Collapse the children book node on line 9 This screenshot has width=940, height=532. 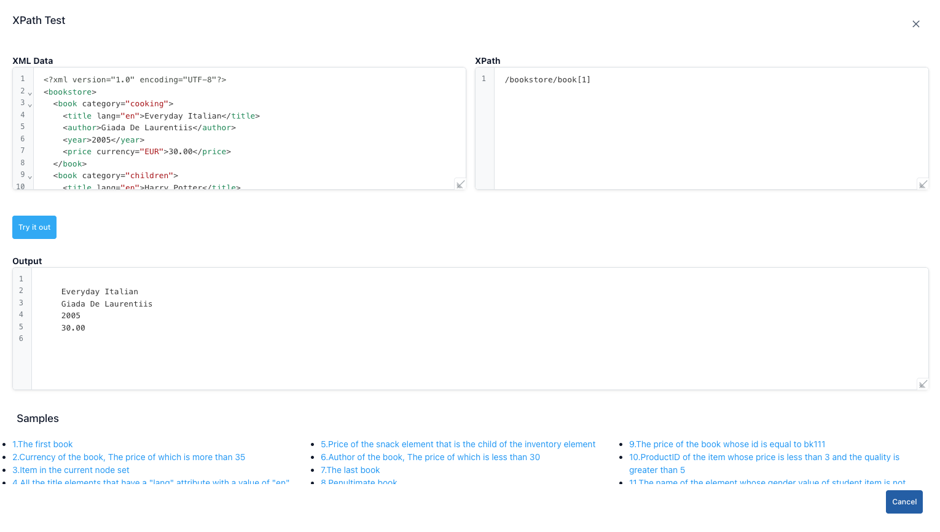point(29,177)
